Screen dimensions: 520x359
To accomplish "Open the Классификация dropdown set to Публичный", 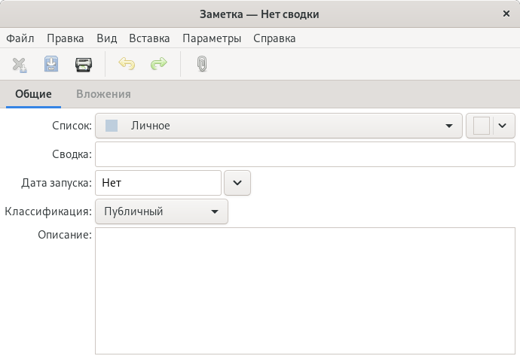I will (161, 211).
